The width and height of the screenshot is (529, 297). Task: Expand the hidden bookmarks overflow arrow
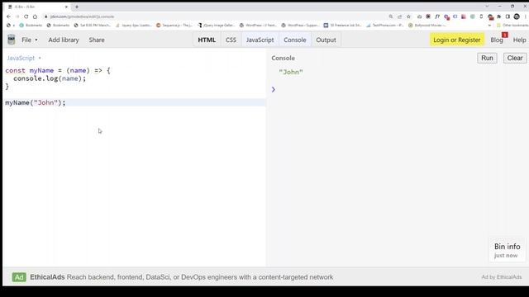pos(489,26)
